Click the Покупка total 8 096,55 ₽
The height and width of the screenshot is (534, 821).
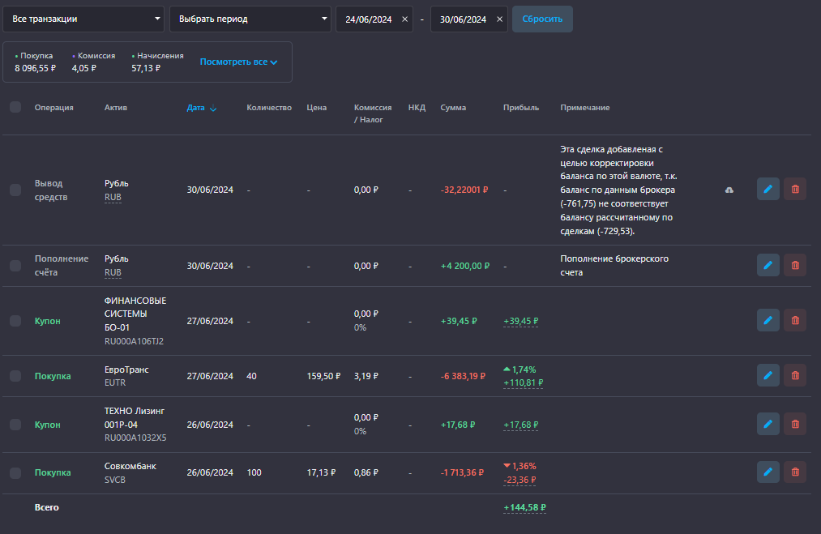click(x=35, y=68)
